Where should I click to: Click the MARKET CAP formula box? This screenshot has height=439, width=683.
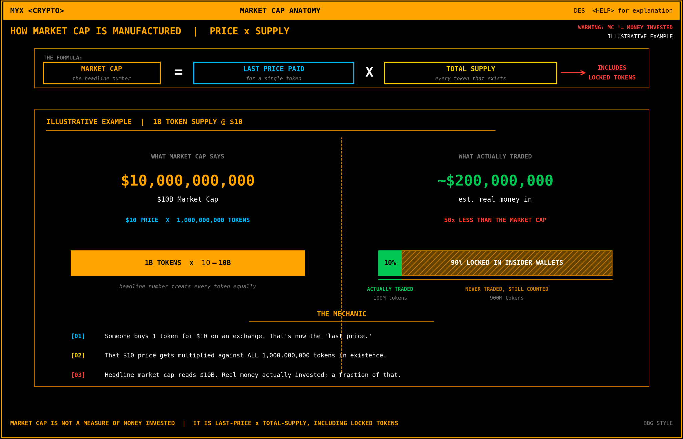tap(102, 73)
